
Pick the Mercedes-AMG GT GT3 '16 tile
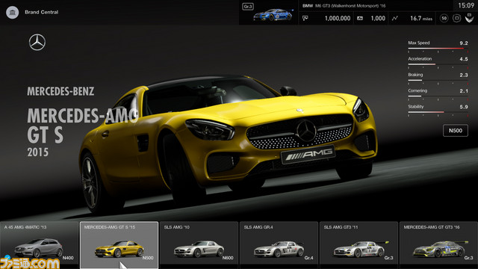pos(438,244)
